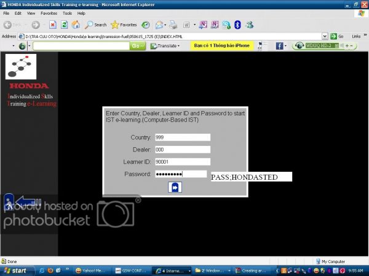Screen dimensions: 369x276
Task: Open Internet Explorer taskbar group
Action: tap(172, 270)
